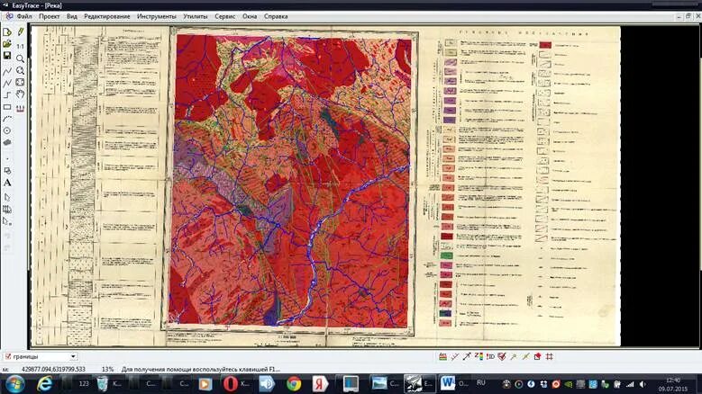Select the node editing arrow tool

7,221
